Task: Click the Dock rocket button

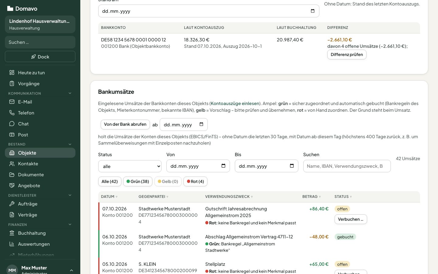Action: pos(40,57)
